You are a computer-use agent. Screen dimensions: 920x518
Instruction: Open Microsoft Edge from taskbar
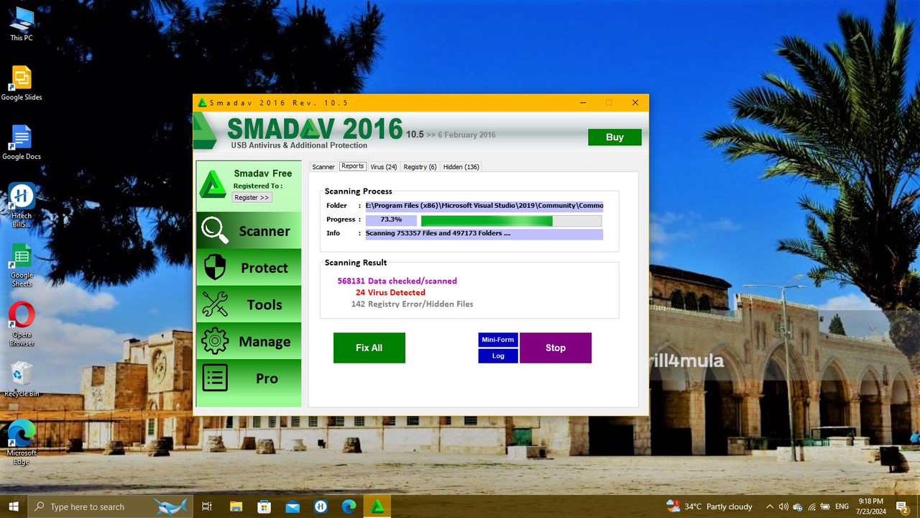(349, 506)
